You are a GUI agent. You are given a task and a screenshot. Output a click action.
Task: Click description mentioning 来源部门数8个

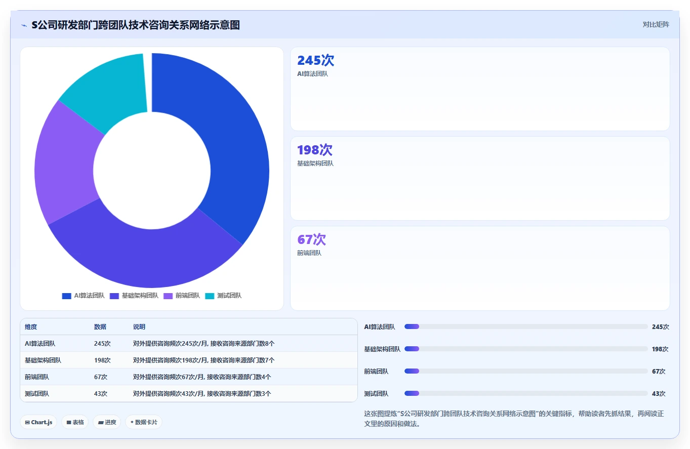[204, 344]
